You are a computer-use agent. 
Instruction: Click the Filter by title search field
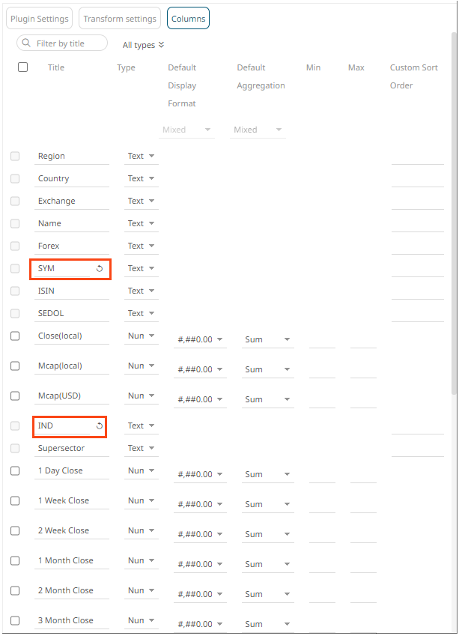point(70,43)
